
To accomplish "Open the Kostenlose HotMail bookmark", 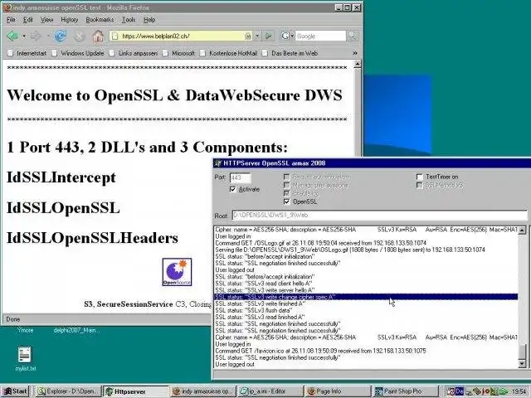I will (229, 53).
